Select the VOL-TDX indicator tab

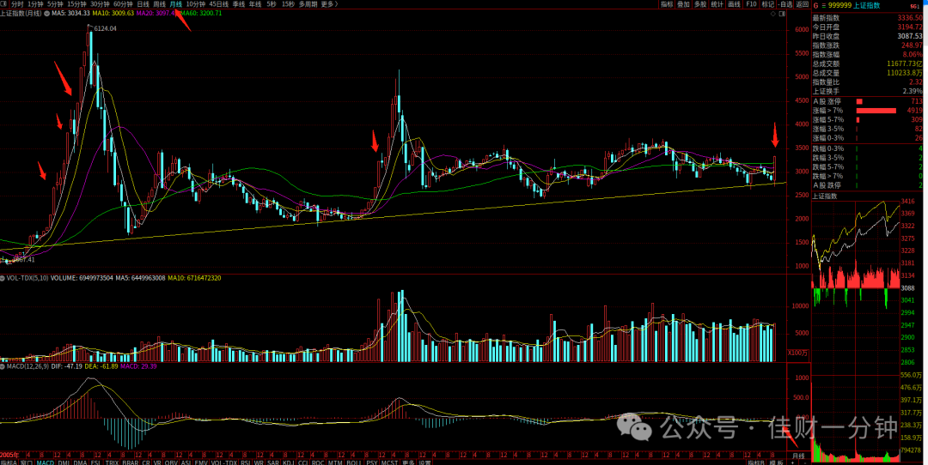[223, 462]
